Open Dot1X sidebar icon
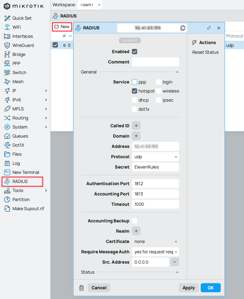Screen dimensions: 244x299 pos(7,145)
